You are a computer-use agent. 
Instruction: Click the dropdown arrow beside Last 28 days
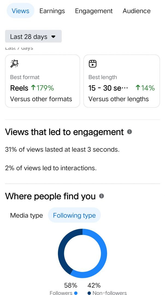[53, 36]
